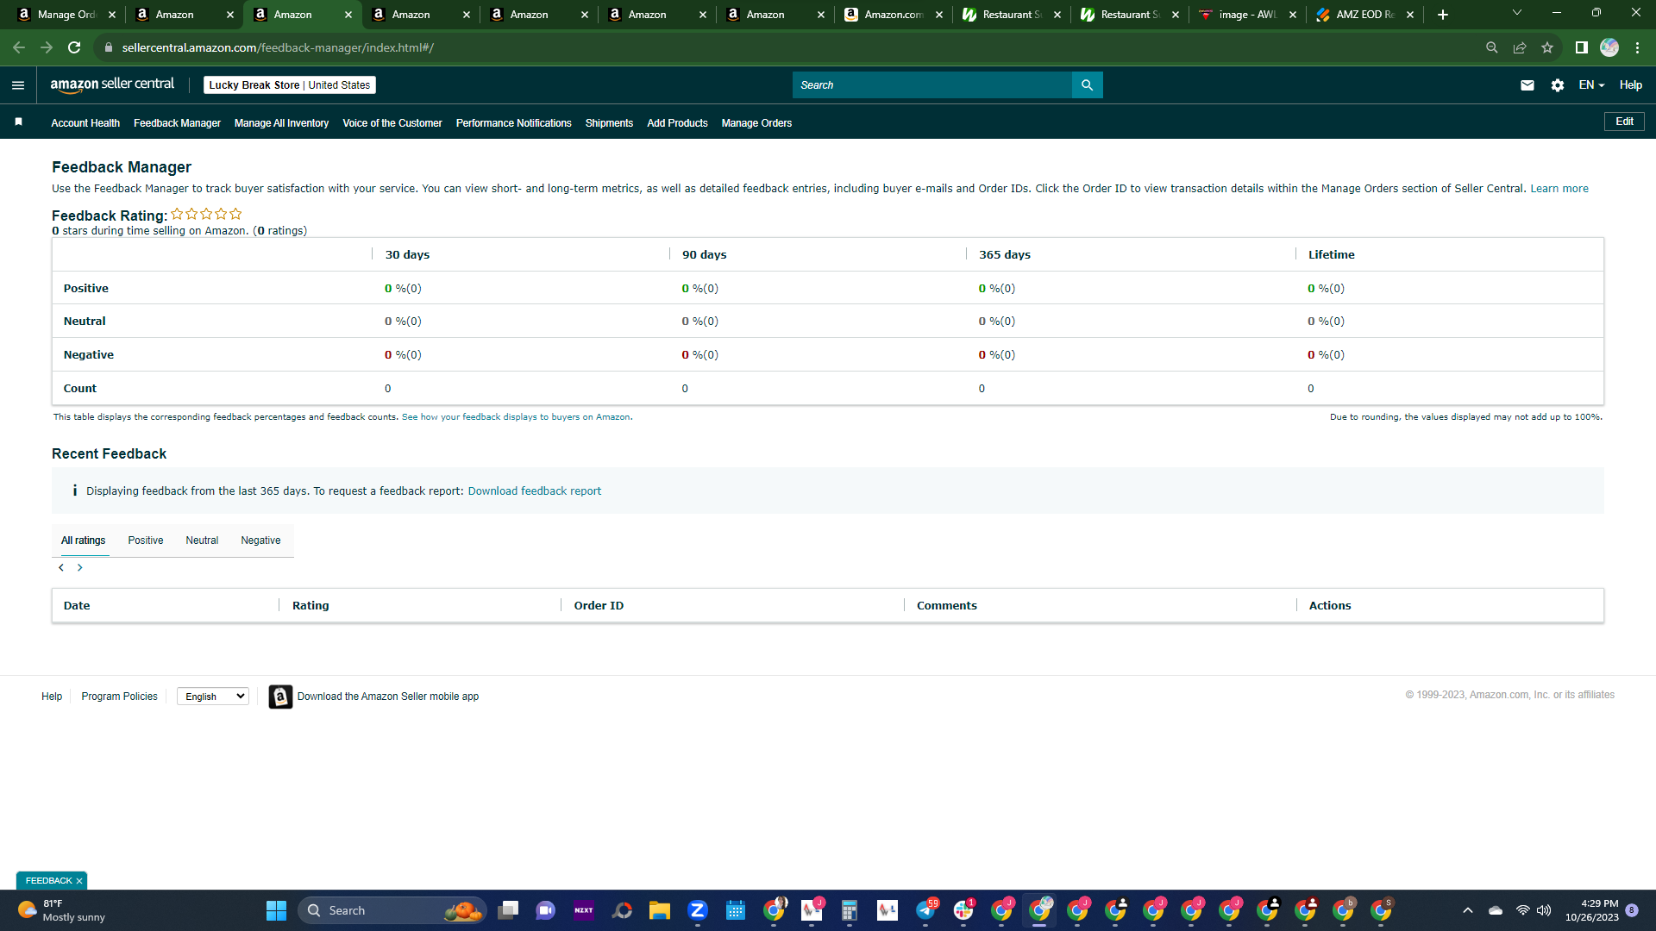Screen dimensions: 1656x931
Task: Open a new browser tab
Action: click(1442, 15)
